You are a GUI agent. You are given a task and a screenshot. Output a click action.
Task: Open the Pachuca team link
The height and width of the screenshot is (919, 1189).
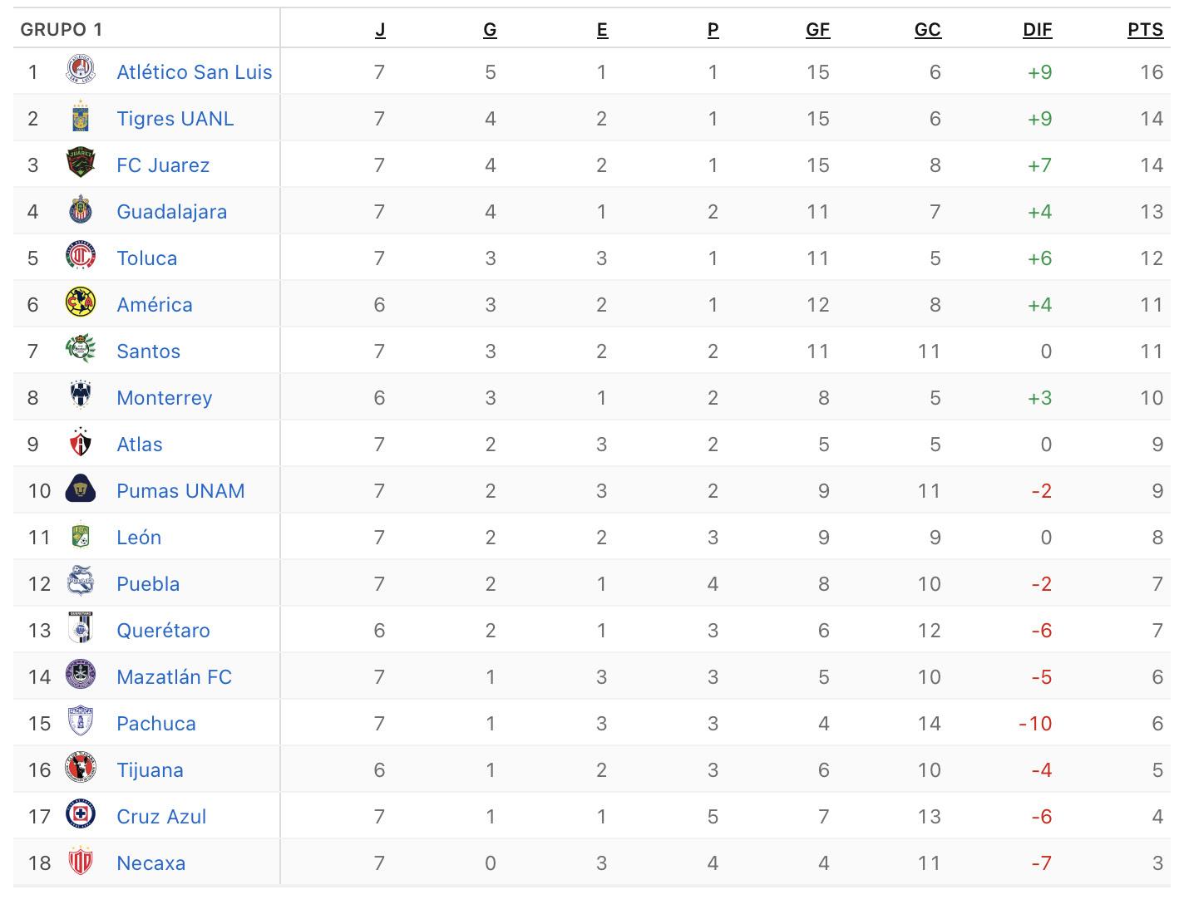click(156, 724)
